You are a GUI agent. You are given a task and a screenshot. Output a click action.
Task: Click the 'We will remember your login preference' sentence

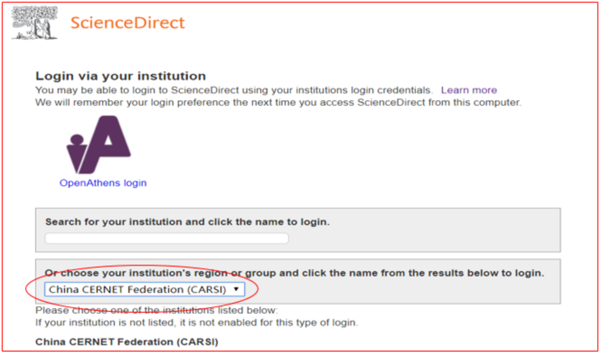point(278,102)
